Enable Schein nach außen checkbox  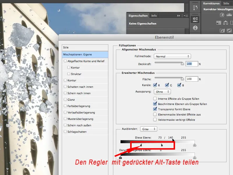coord(65,125)
